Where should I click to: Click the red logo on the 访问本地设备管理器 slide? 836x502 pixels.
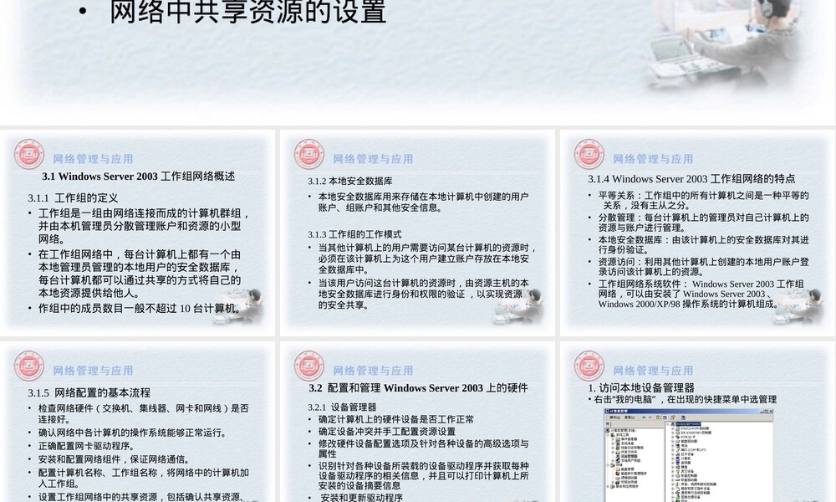pyautogui.click(x=589, y=366)
